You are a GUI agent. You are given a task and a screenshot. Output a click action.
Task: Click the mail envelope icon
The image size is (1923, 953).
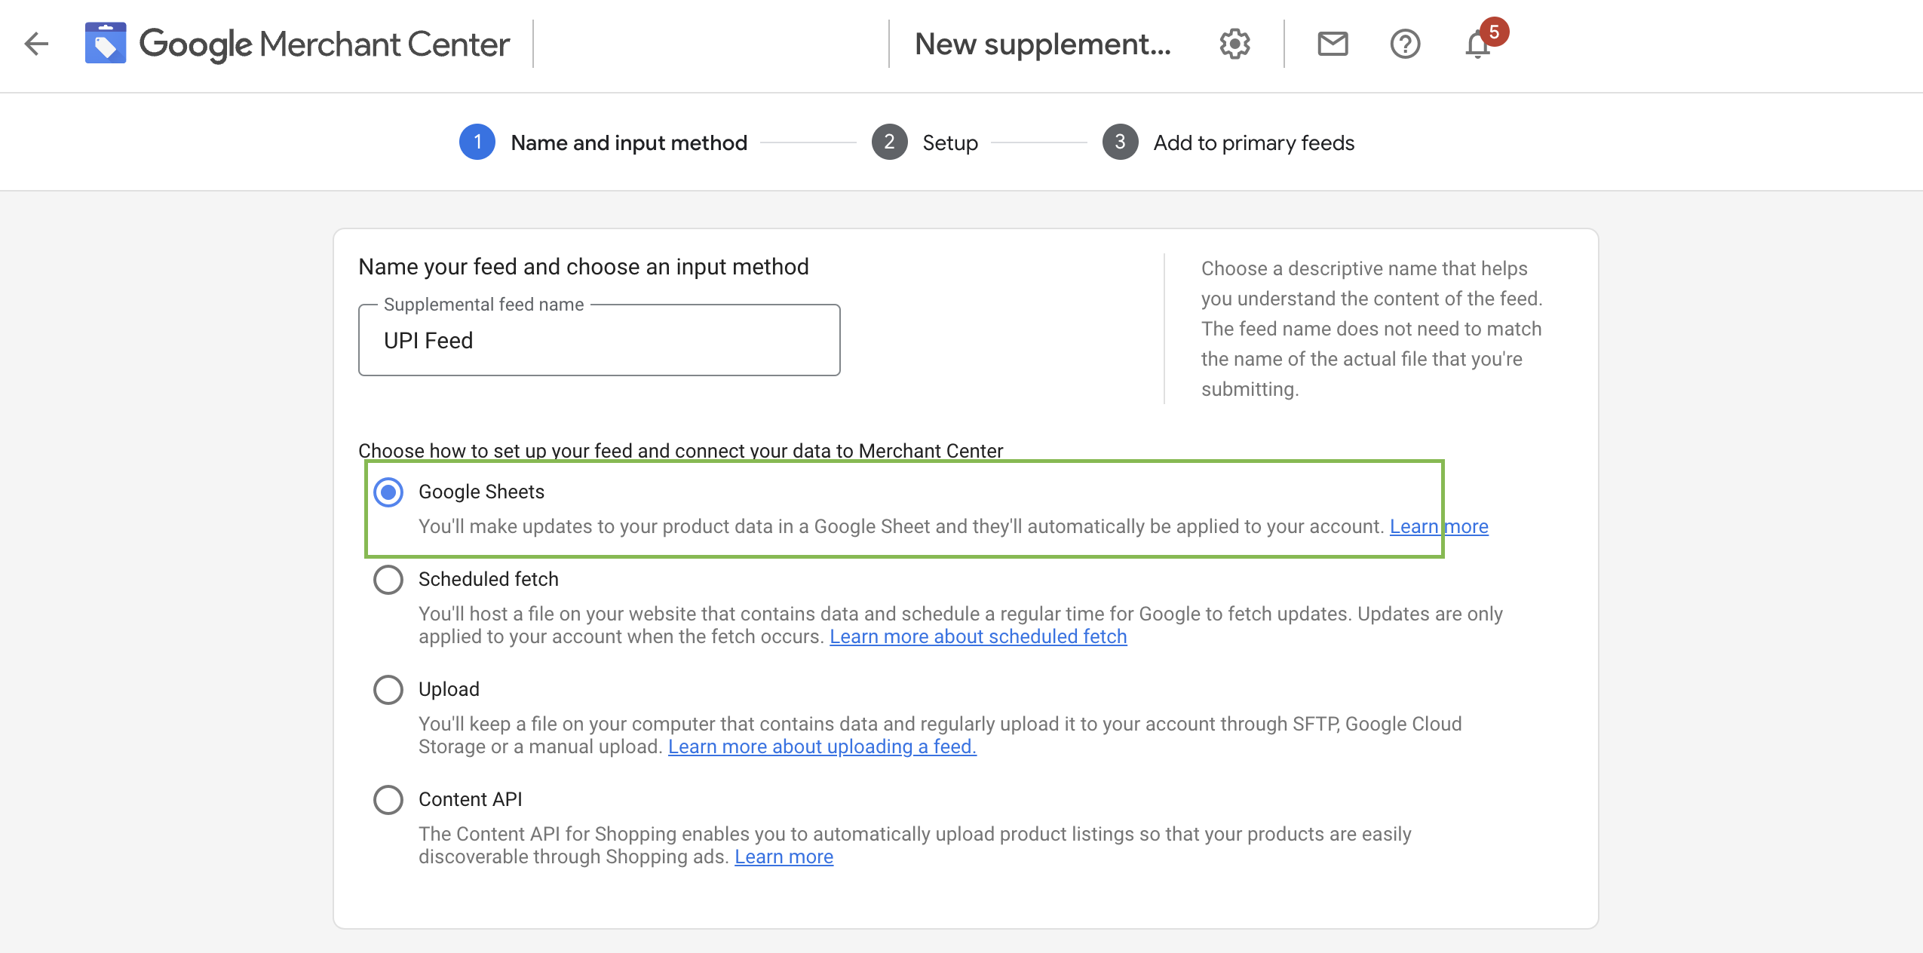pos(1332,44)
